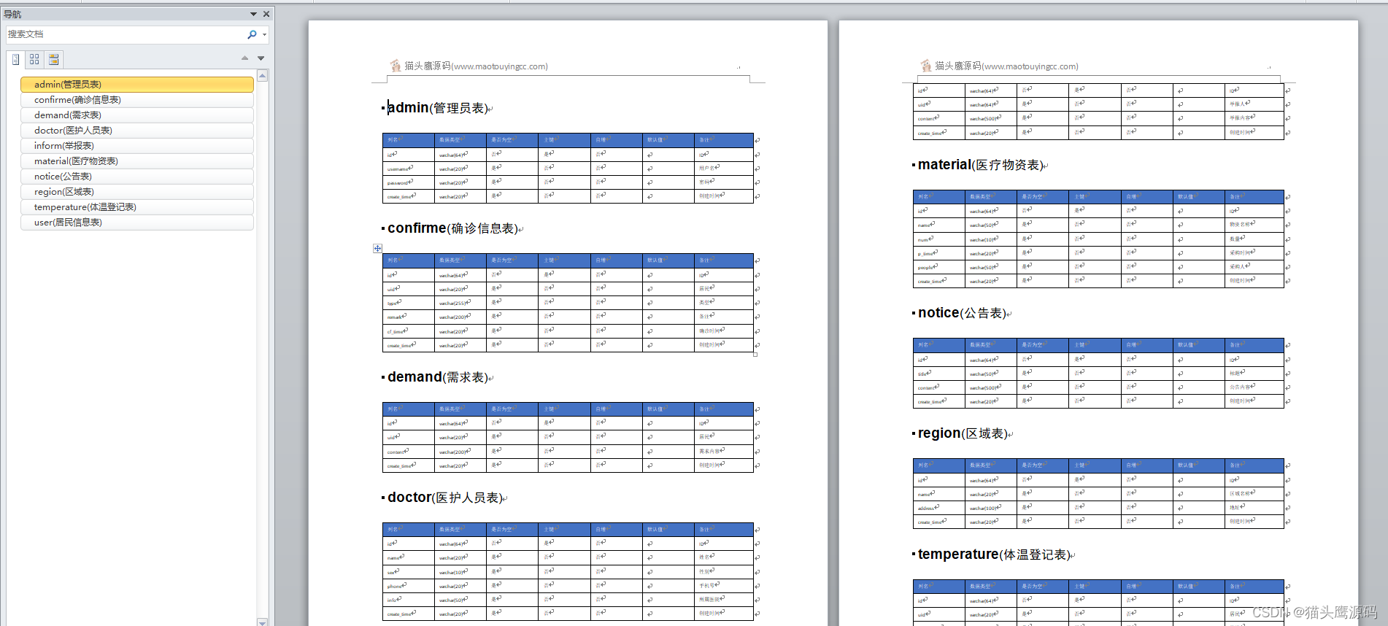This screenshot has width=1388, height=626.
Task: Open doctor(医护人员表) from the navigation list
Action: (x=137, y=131)
